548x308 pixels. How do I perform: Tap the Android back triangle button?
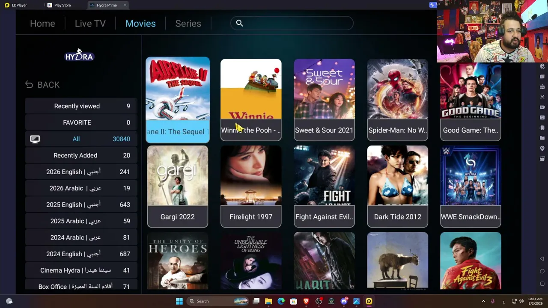tap(542, 259)
